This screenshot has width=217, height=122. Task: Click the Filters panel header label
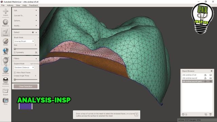(17, 59)
